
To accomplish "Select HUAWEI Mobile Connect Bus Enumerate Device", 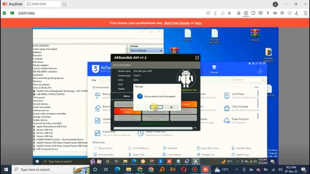I will (x=60, y=140).
